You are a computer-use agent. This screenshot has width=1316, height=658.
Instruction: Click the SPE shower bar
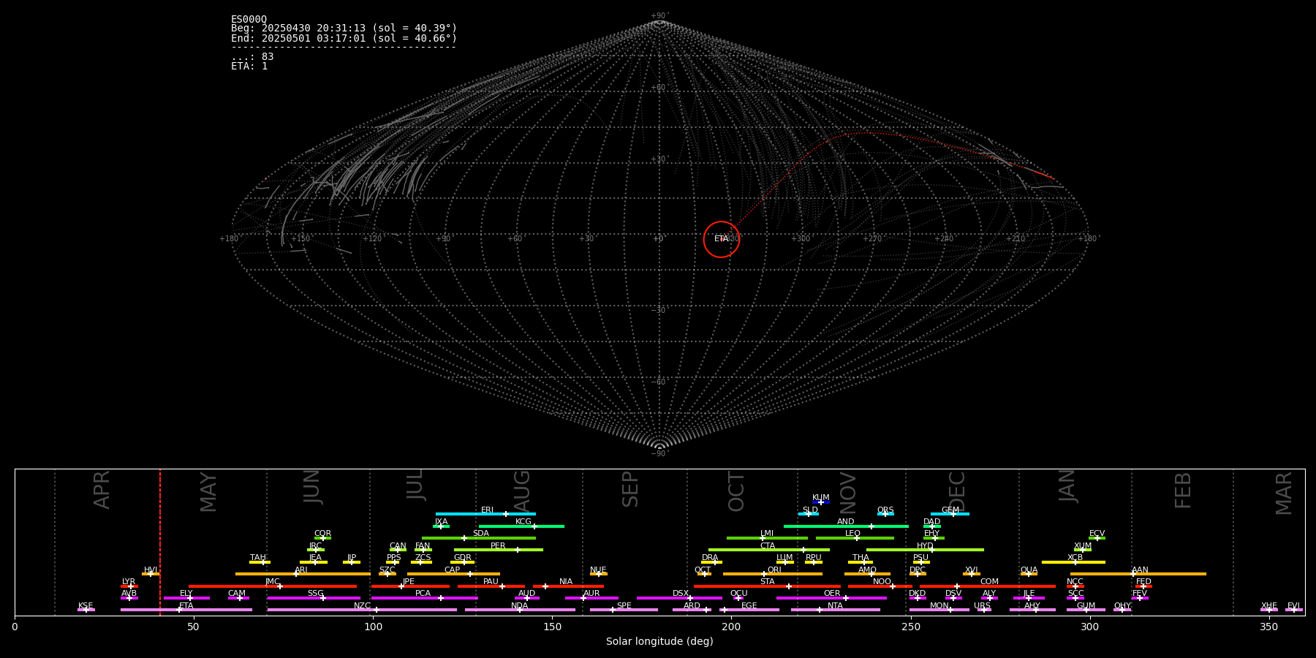624,610
